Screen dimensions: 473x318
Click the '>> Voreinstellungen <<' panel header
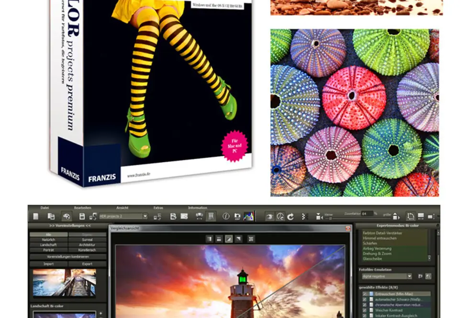tap(70, 225)
